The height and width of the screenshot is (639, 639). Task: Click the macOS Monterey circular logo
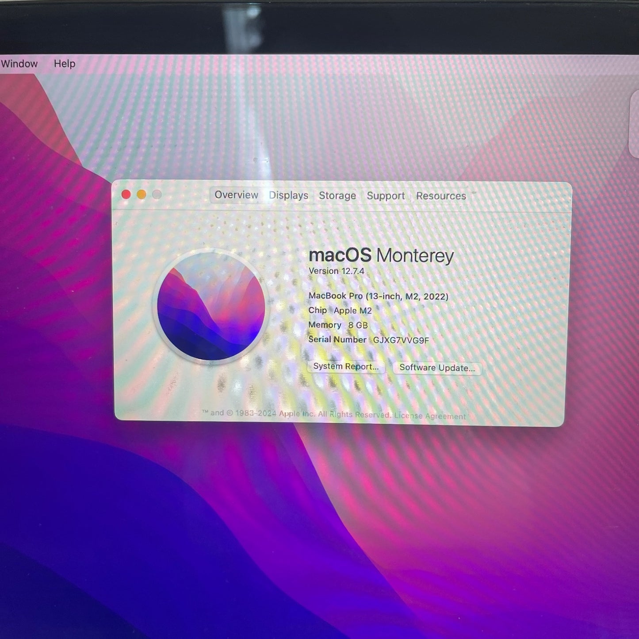[211, 306]
